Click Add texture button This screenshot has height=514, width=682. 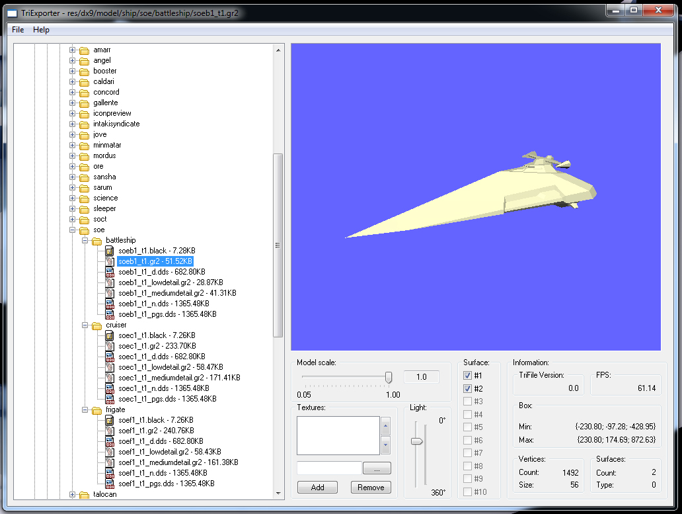tap(317, 488)
